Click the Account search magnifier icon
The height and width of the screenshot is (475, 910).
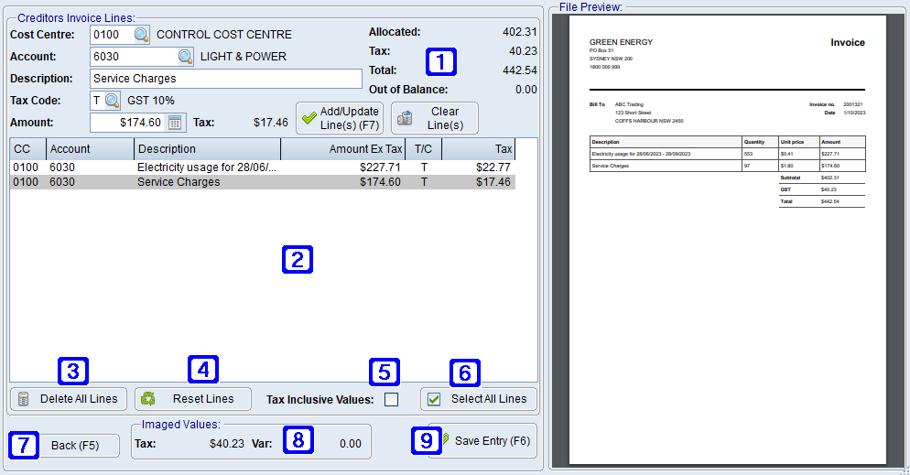coord(186,57)
